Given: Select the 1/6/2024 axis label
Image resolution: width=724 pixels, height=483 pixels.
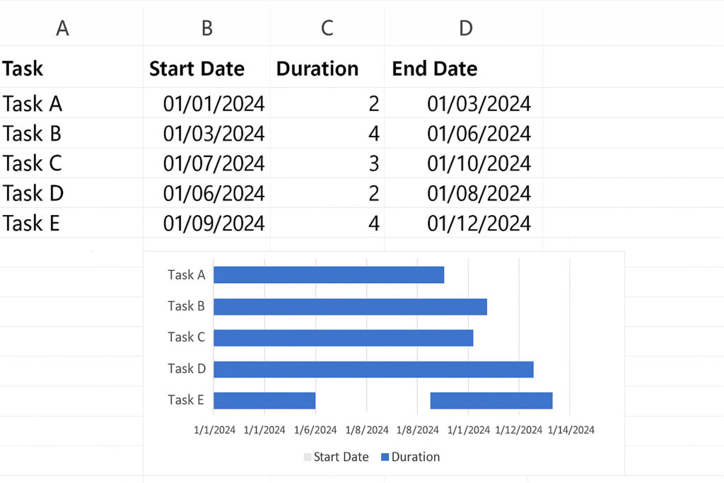Looking at the screenshot, I should (315, 429).
